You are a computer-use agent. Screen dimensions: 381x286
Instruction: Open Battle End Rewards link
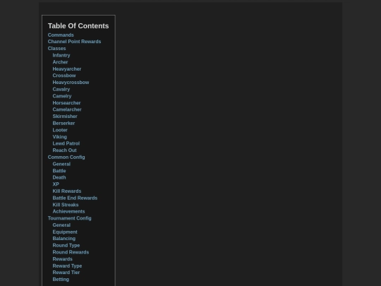(75, 198)
